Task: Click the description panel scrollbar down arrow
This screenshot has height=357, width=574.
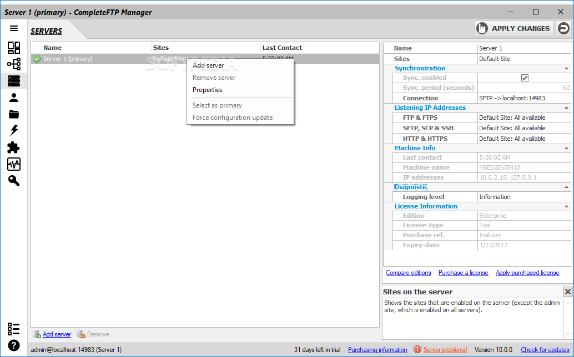Action: (568, 334)
